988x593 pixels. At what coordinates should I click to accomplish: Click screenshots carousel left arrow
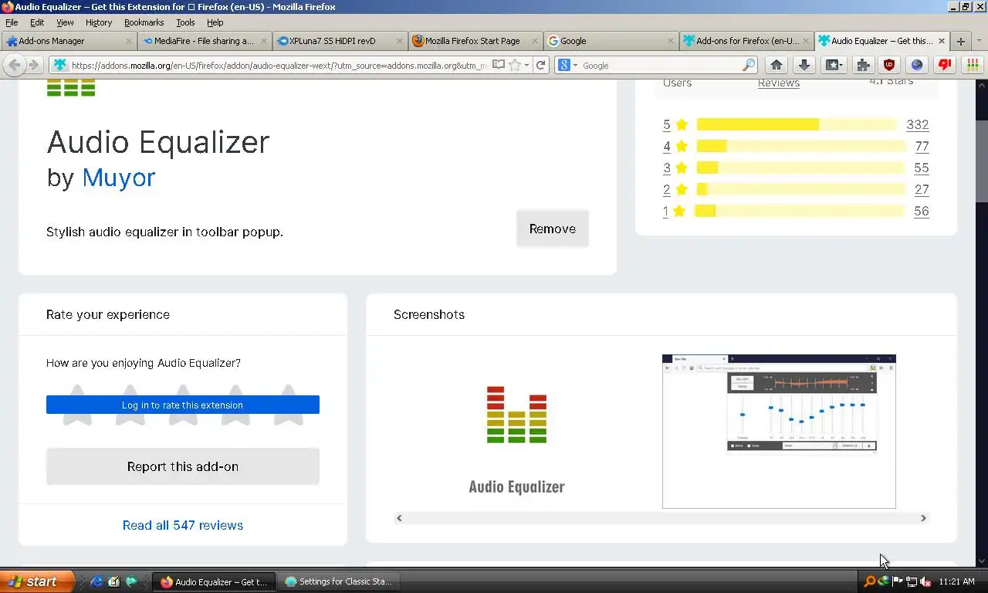tap(399, 518)
